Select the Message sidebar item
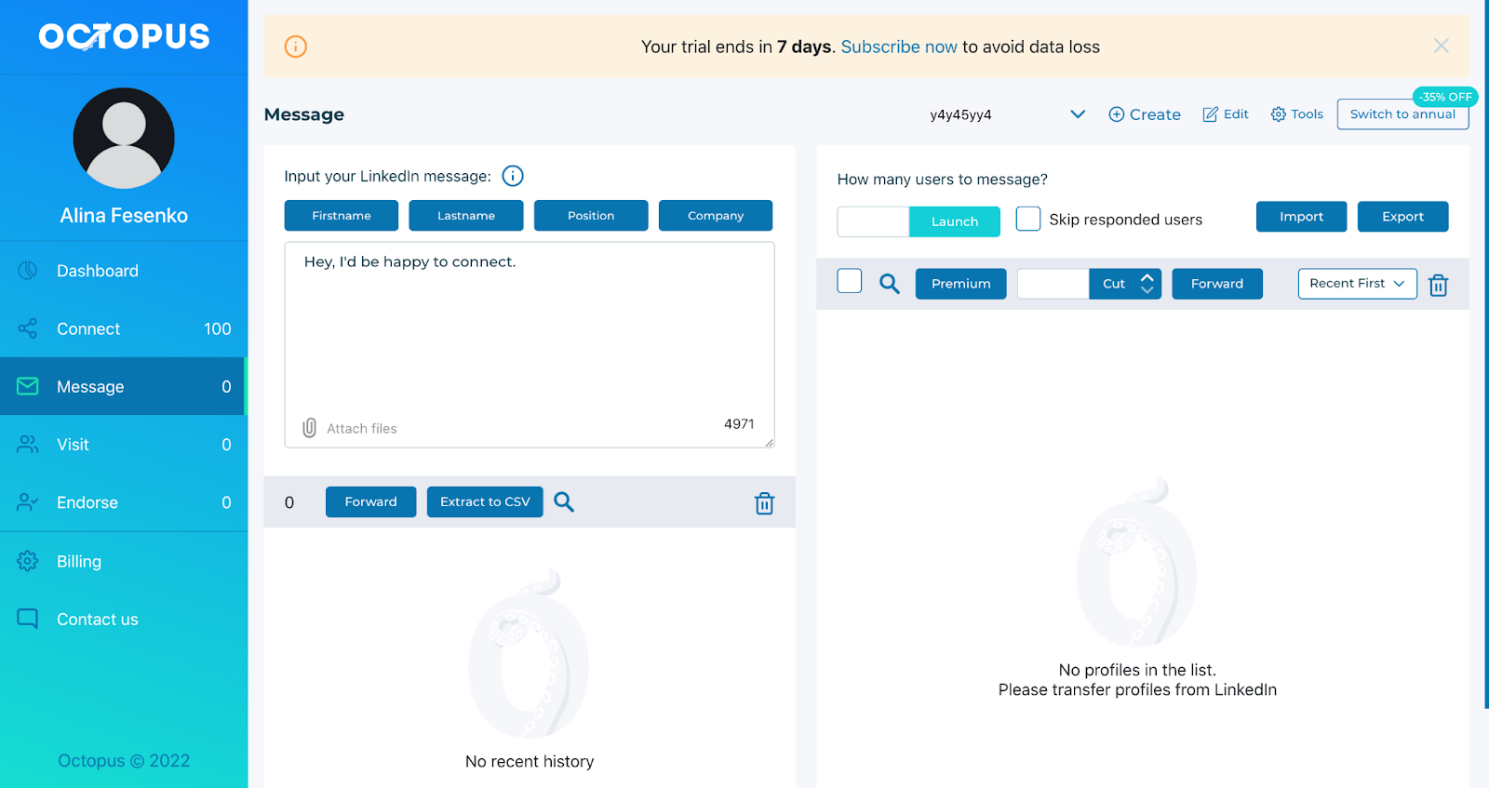Screen dimensions: 1489x788 tap(124, 386)
